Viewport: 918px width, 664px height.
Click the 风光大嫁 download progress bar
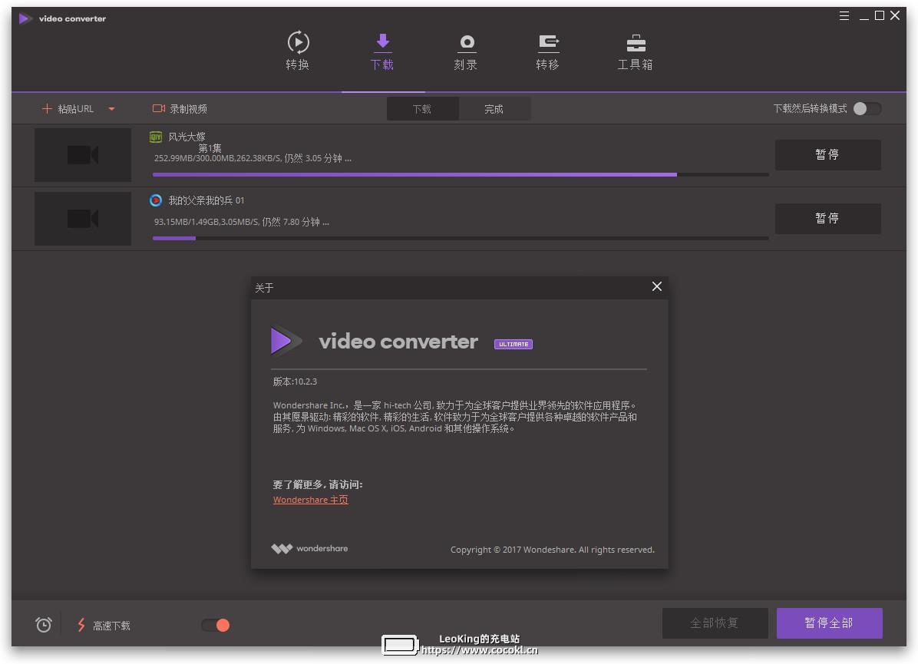pos(461,174)
